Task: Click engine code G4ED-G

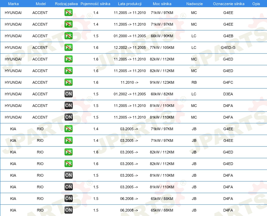Action: tap(228, 48)
